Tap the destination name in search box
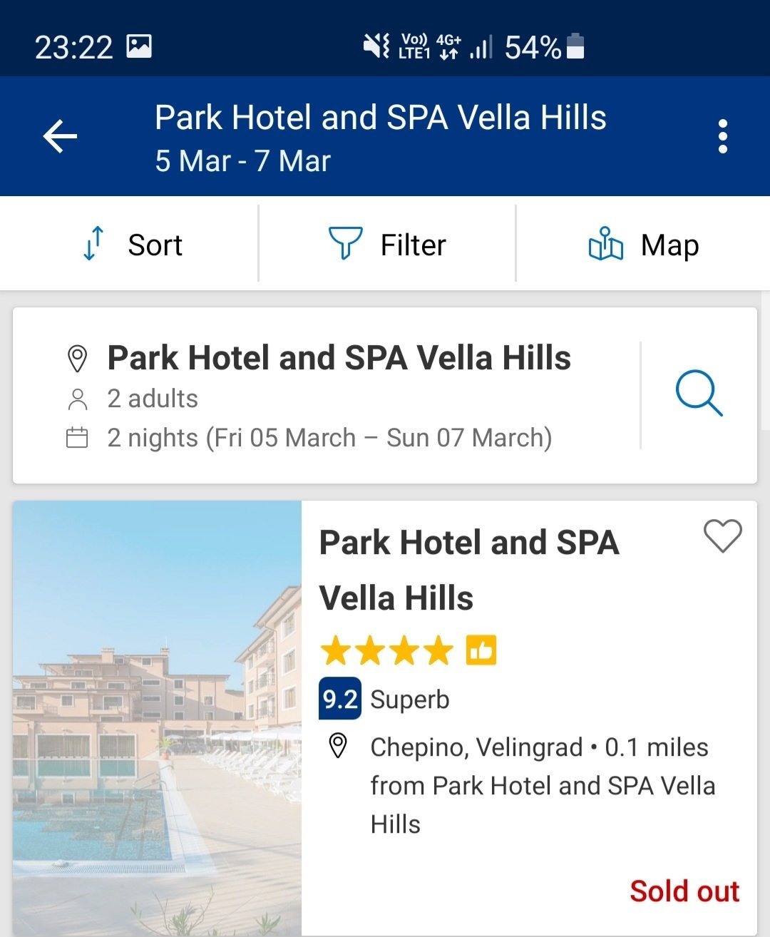The height and width of the screenshot is (937, 770). pos(339,358)
